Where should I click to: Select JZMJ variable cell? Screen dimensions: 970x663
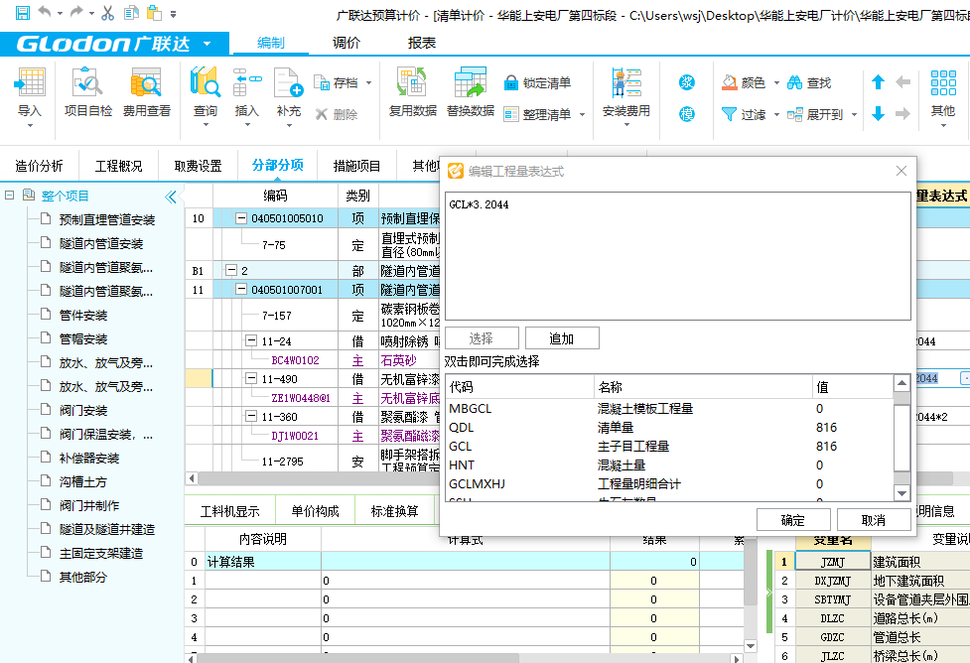833,562
